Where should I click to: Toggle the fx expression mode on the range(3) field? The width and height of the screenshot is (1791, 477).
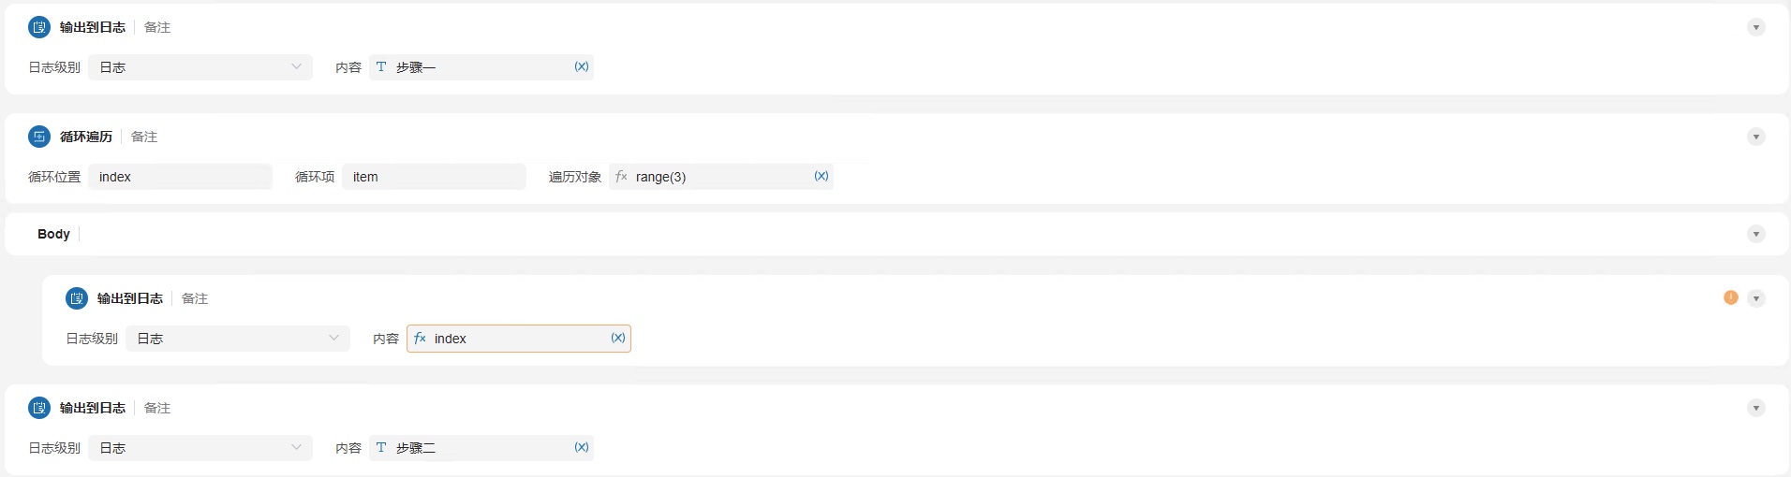621,176
